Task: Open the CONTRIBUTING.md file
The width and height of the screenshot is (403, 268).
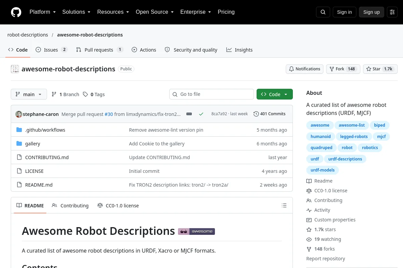Action: tap(47, 157)
